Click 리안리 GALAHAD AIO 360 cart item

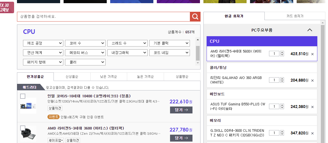coord(236,80)
